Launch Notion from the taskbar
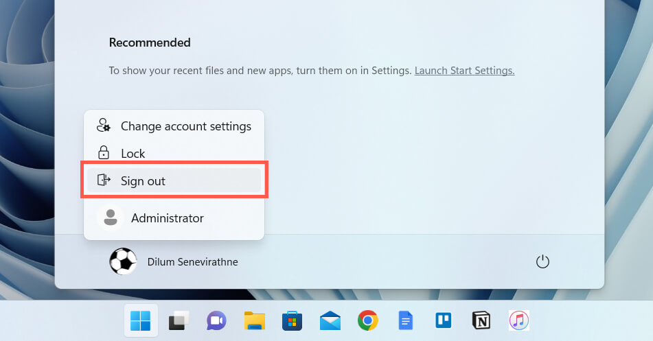This screenshot has height=341, width=653. tap(481, 320)
